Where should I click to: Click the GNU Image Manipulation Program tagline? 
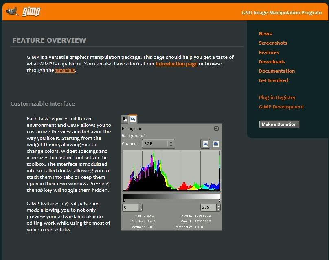click(x=282, y=13)
